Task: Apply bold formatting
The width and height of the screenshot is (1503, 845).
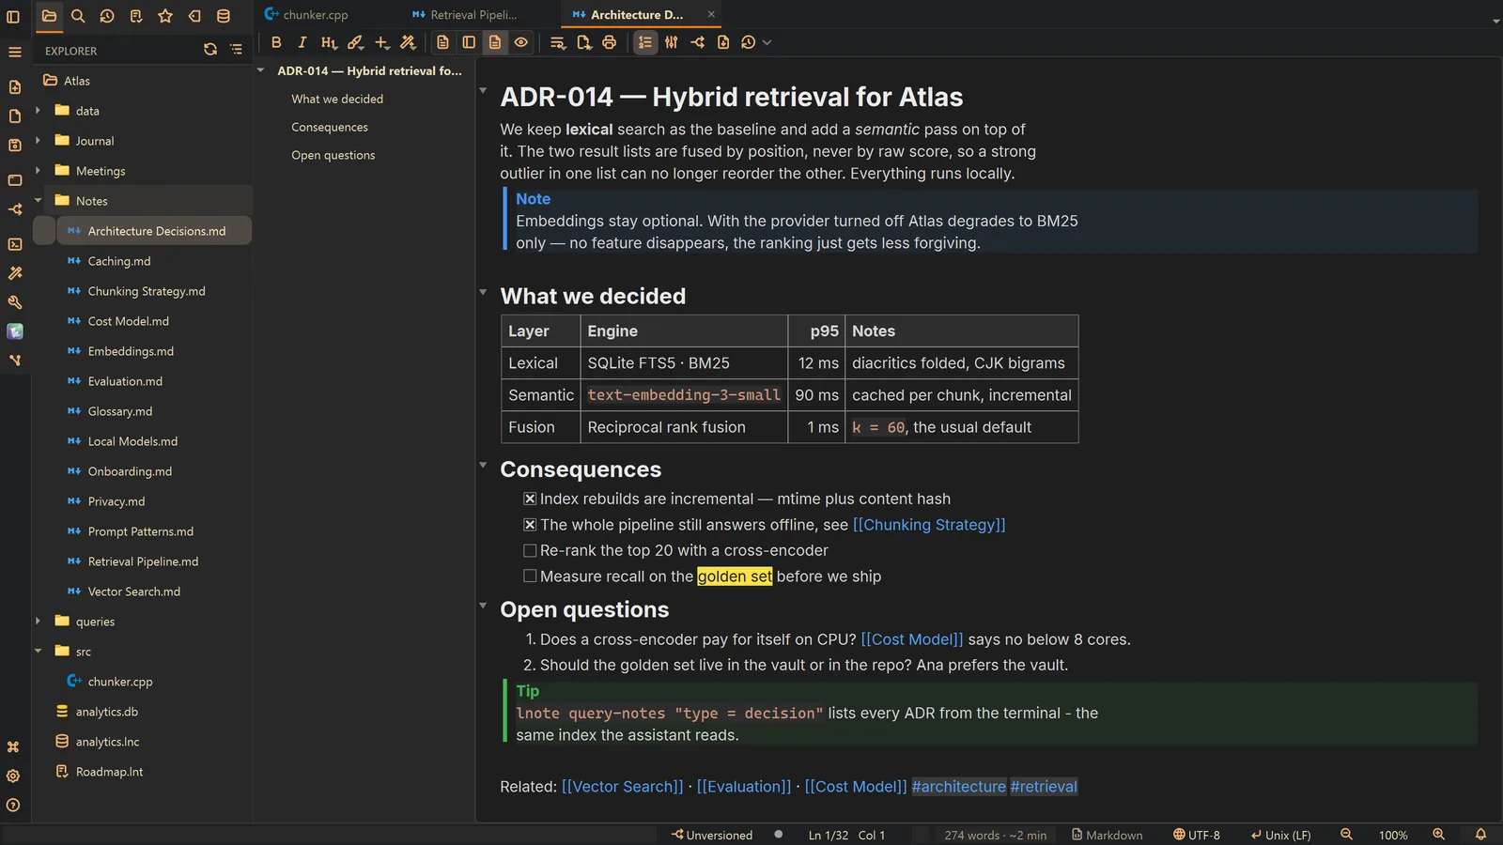Action: point(276,42)
